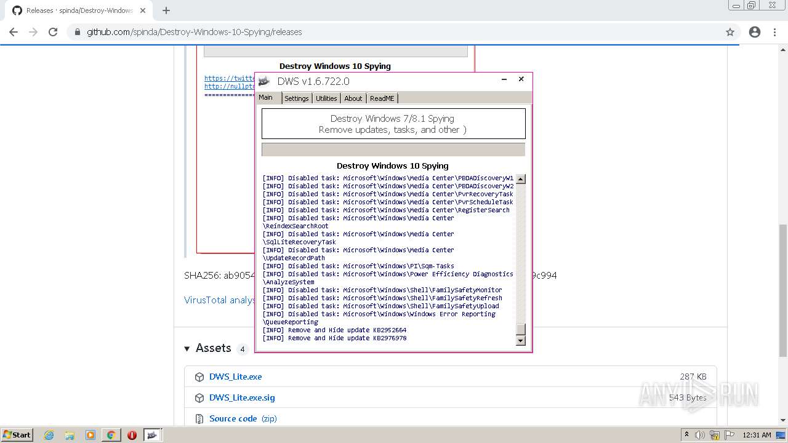Open Windows Media Player from taskbar
The image size is (788, 443).
pyautogui.click(x=90, y=435)
